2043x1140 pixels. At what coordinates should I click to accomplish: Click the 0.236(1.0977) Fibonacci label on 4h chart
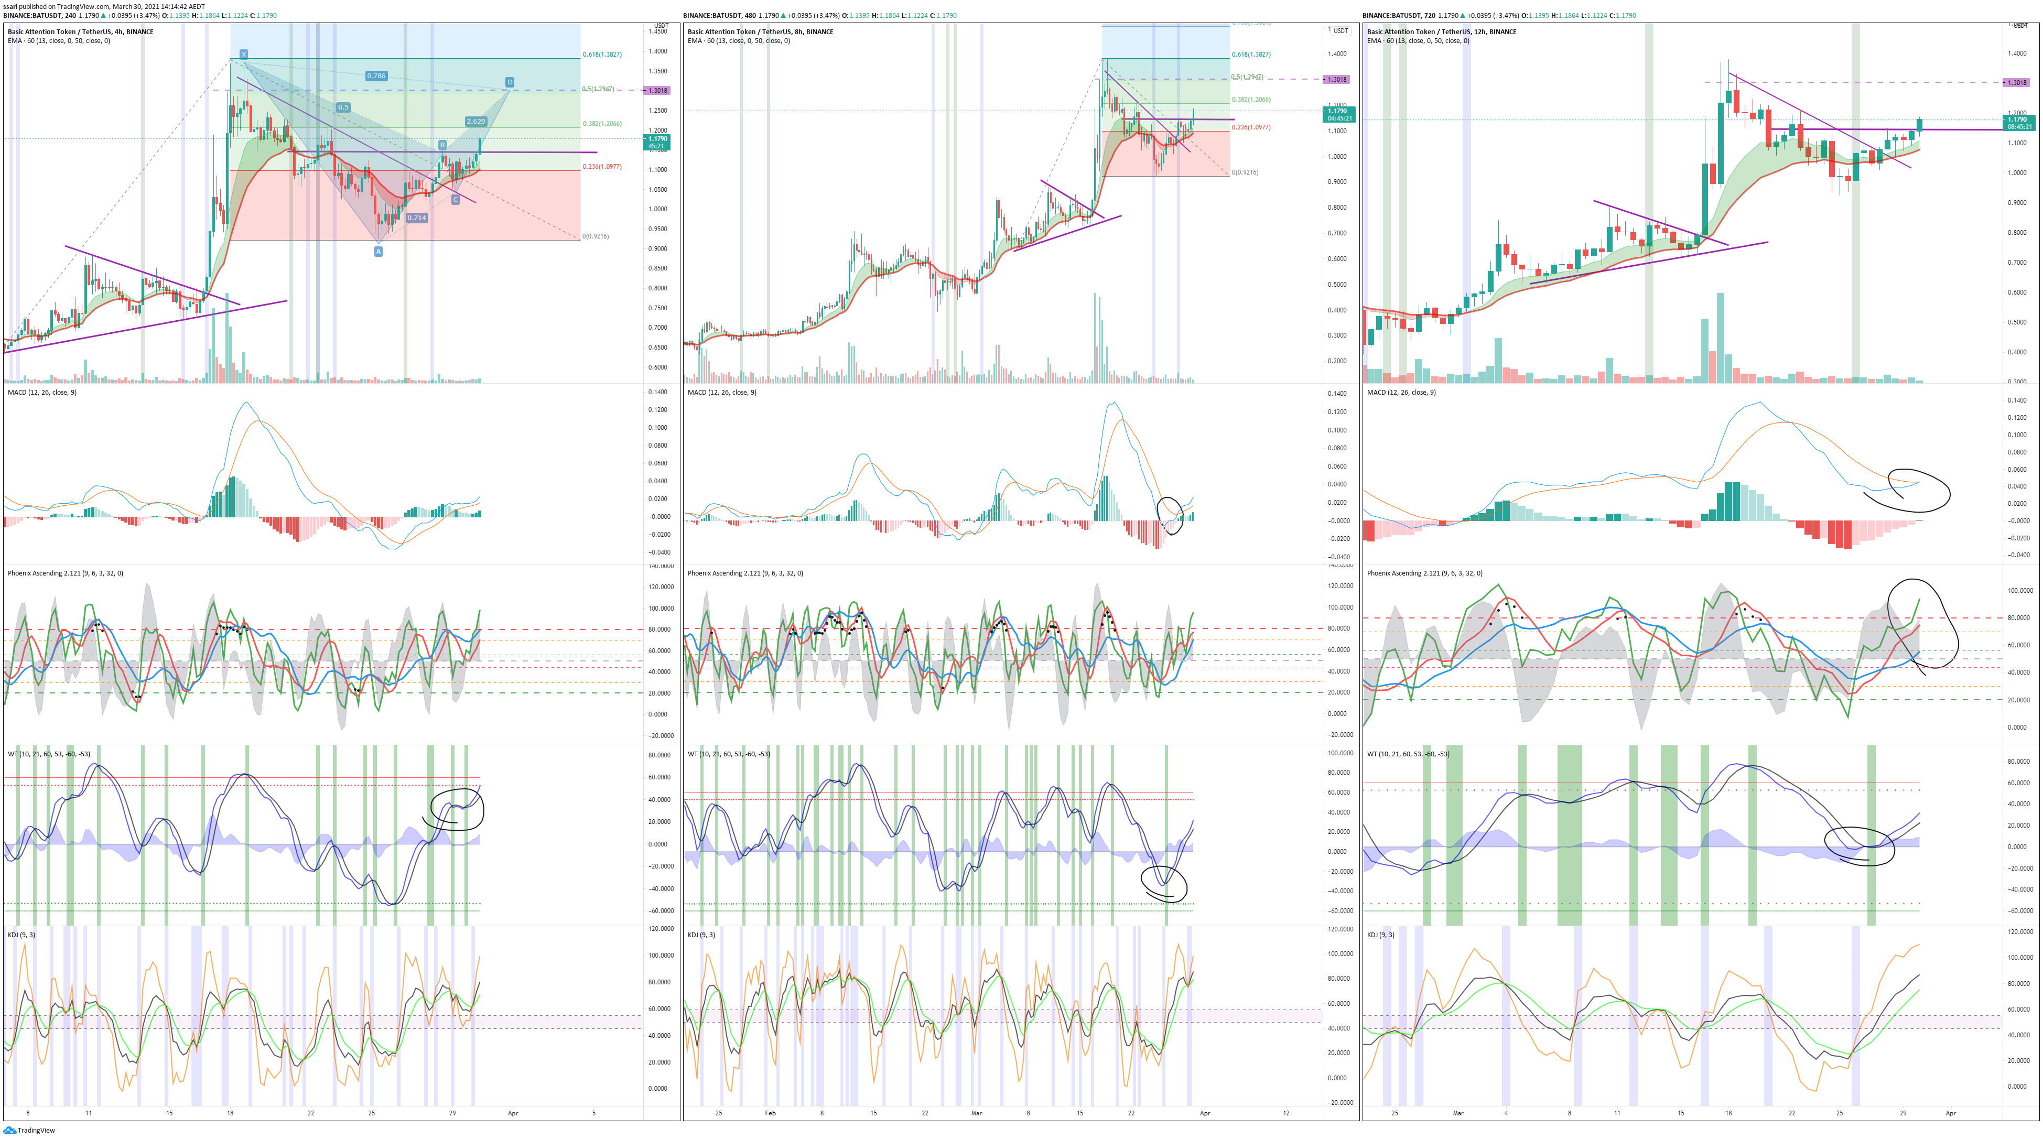coord(602,167)
